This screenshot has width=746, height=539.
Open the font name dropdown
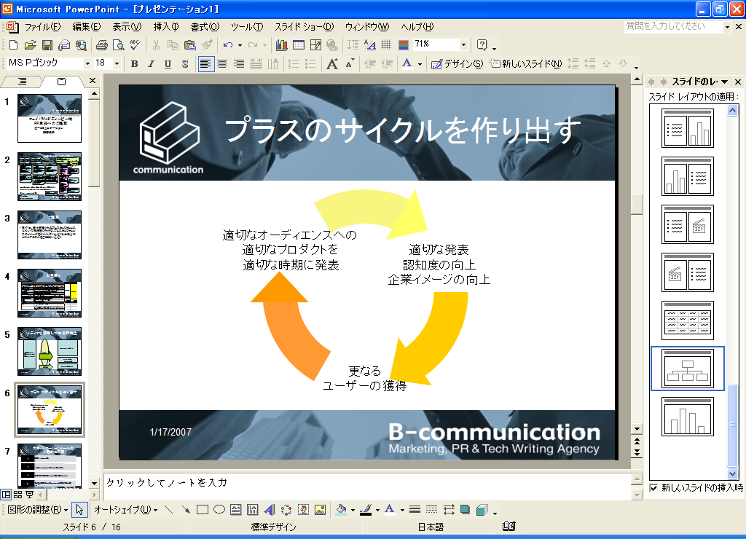coord(87,64)
